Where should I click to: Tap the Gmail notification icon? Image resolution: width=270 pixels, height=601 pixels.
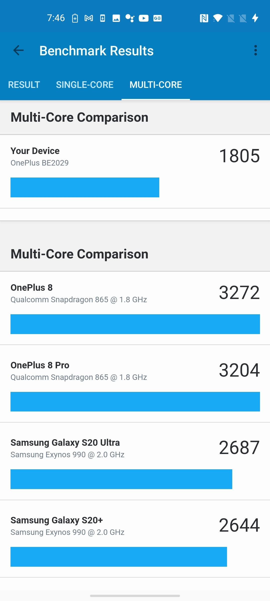(x=89, y=18)
